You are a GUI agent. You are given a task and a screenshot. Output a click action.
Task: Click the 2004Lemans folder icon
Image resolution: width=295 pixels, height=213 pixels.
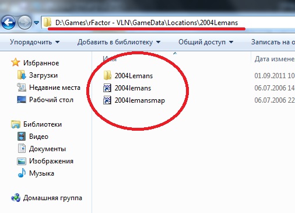tap(107, 75)
